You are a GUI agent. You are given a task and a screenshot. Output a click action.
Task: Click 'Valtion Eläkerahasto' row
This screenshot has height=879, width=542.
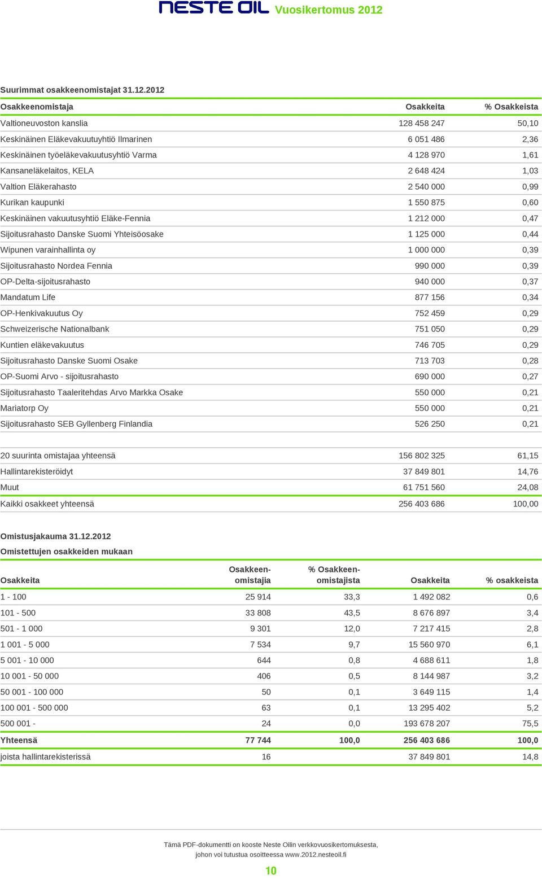point(271,186)
